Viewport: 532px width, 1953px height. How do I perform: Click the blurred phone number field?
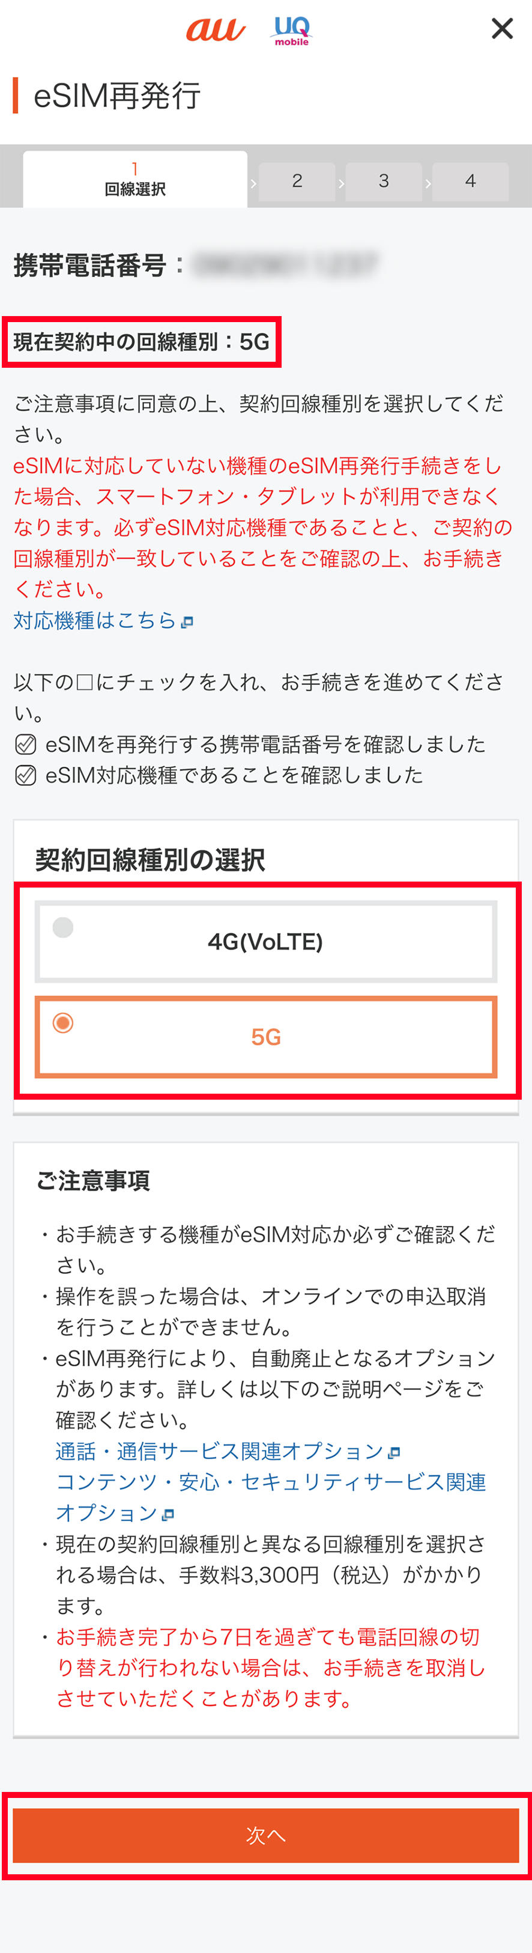pyautogui.click(x=285, y=264)
